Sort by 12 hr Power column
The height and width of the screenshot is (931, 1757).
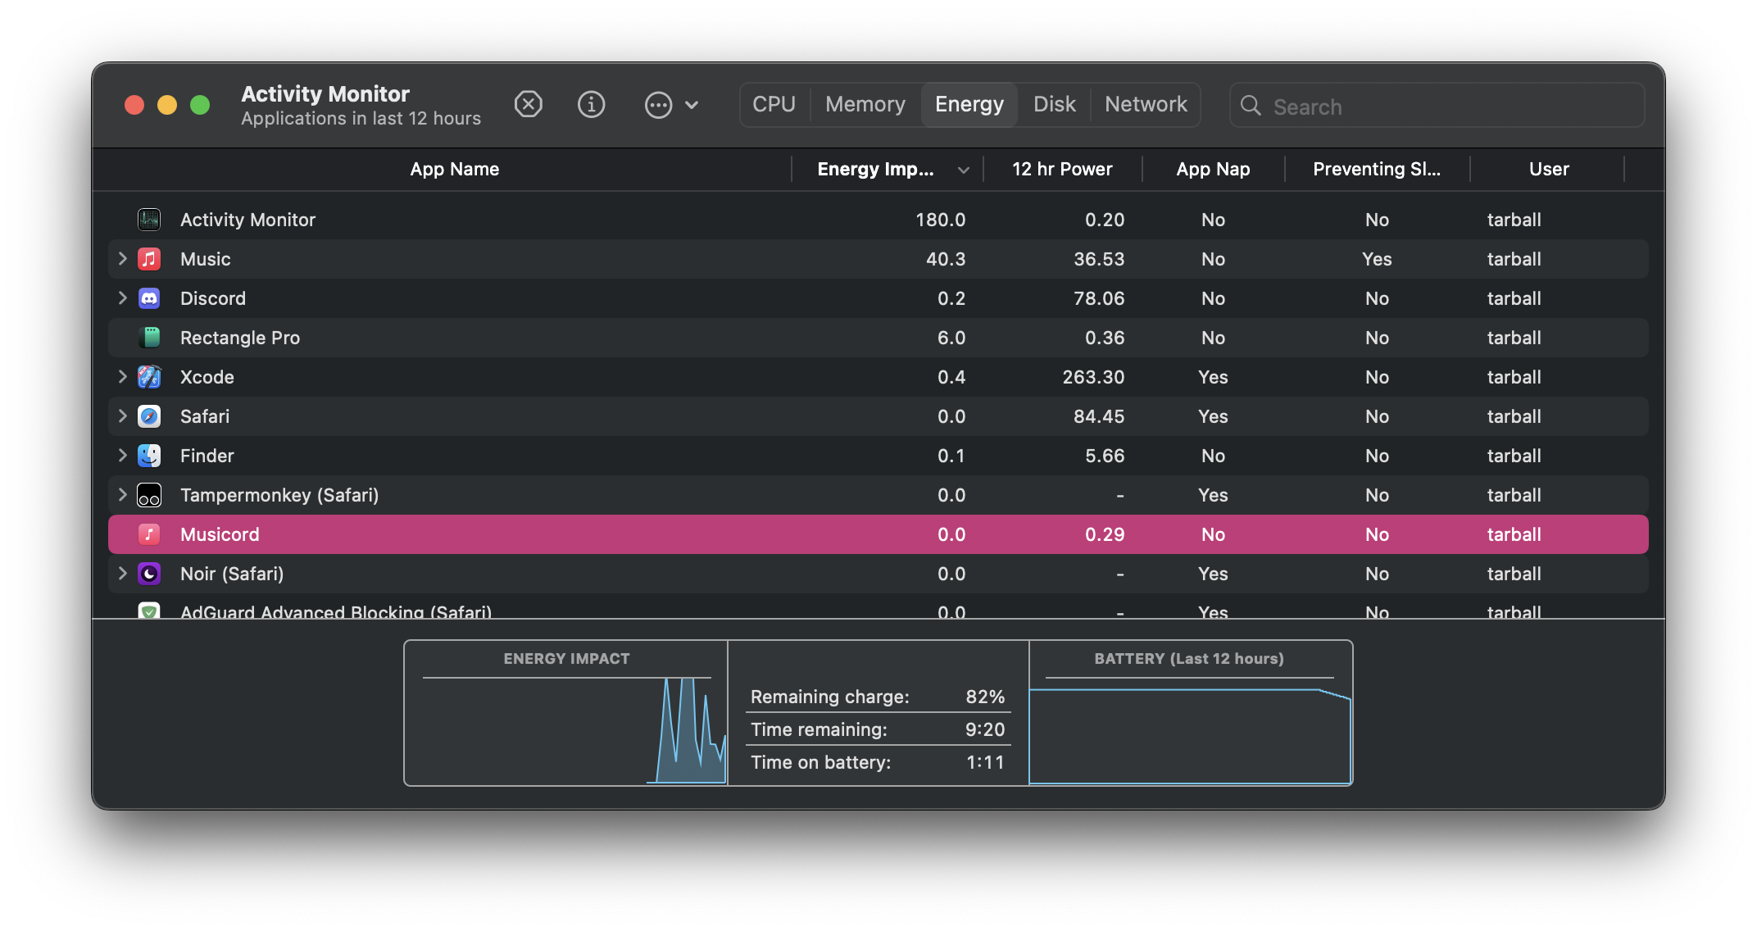[x=1062, y=170]
